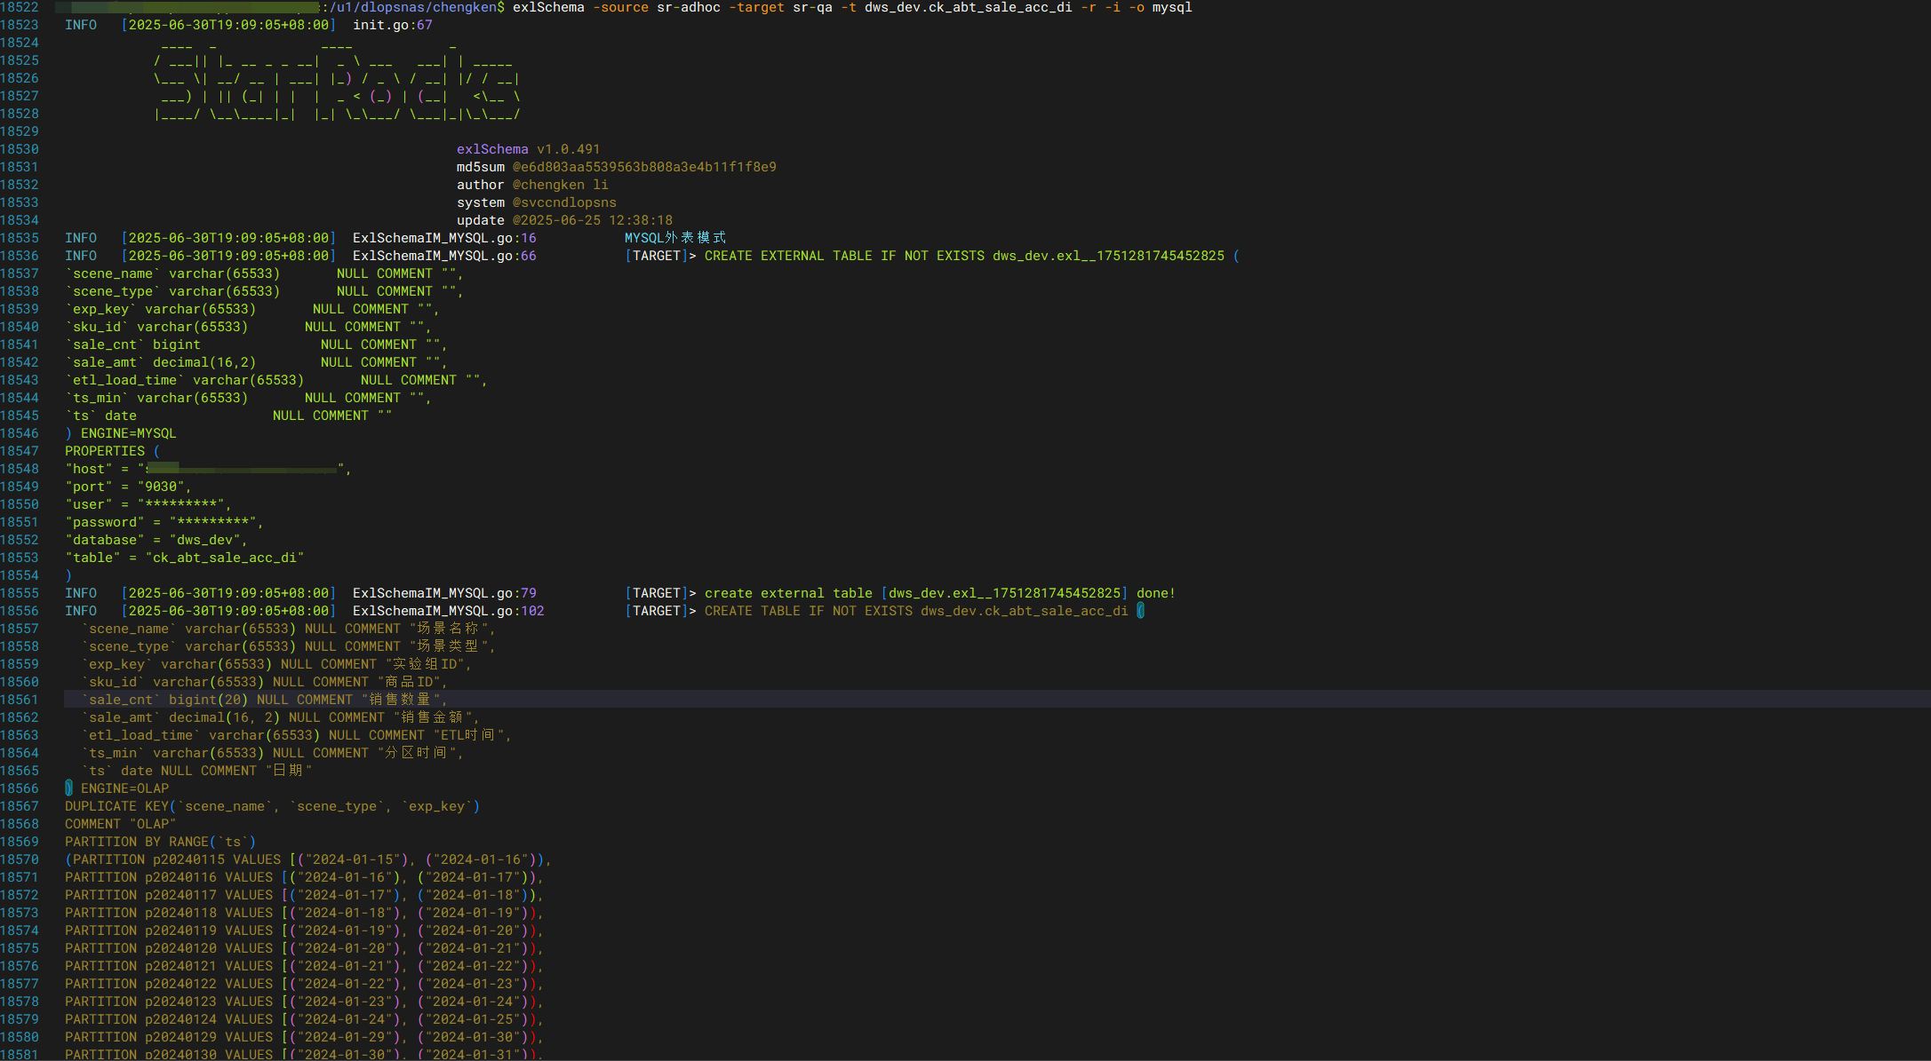Click comment '销售金额' on sale_amt row
1931x1061 pixels.
pyautogui.click(x=433, y=717)
